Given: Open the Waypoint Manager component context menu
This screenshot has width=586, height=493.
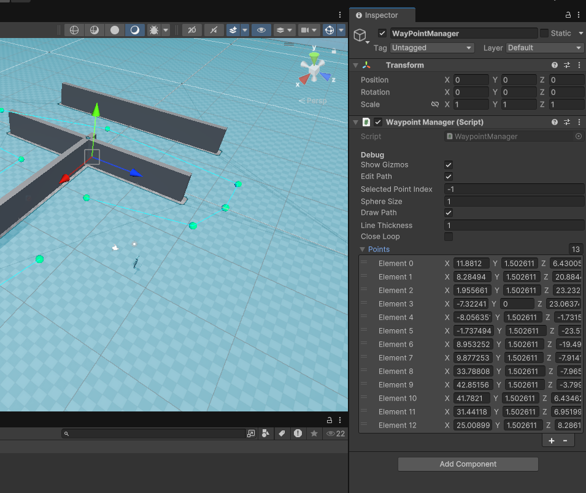Looking at the screenshot, I should click(x=579, y=122).
